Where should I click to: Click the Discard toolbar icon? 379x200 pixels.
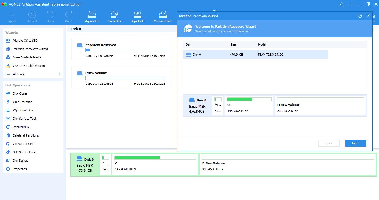point(32,17)
